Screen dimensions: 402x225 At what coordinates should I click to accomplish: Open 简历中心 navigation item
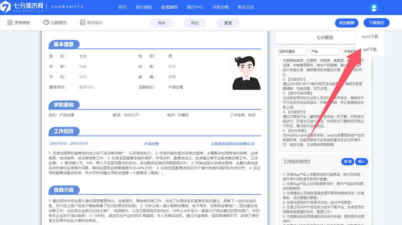tap(195, 7)
